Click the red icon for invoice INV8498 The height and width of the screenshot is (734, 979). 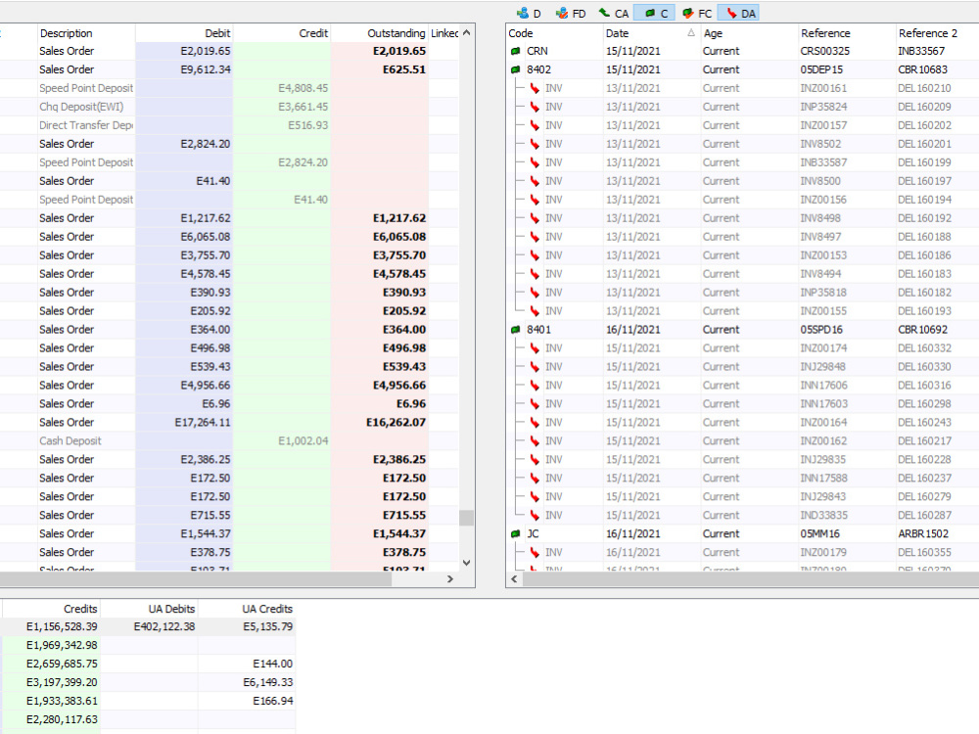[x=535, y=218]
